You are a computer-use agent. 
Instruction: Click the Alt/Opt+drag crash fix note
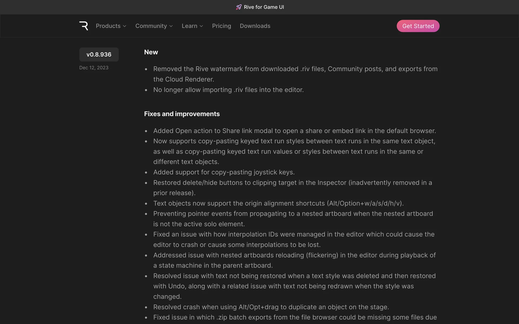[271, 307]
